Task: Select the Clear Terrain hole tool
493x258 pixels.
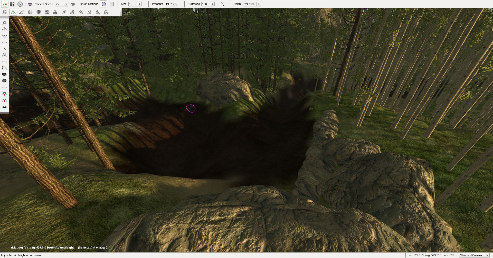Action: tap(4, 74)
